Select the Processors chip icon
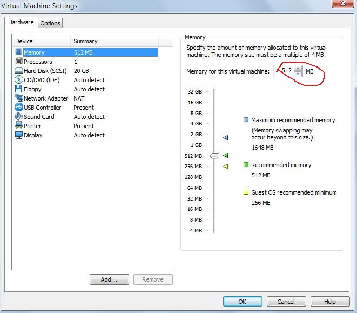The height and width of the screenshot is (313, 357). pos(19,61)
